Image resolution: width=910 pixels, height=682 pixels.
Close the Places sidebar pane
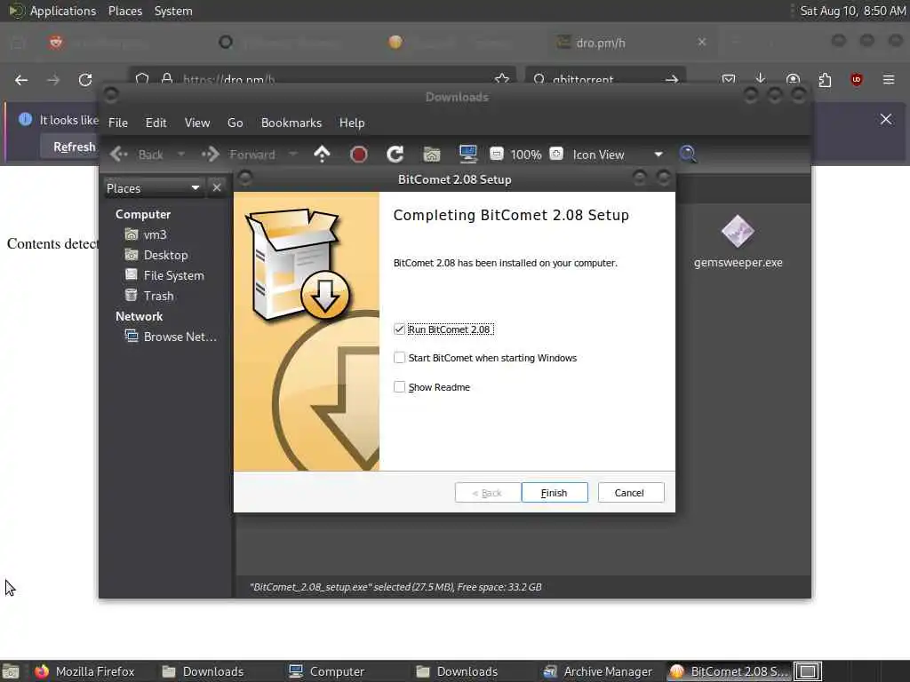click(x=217, y=187)
